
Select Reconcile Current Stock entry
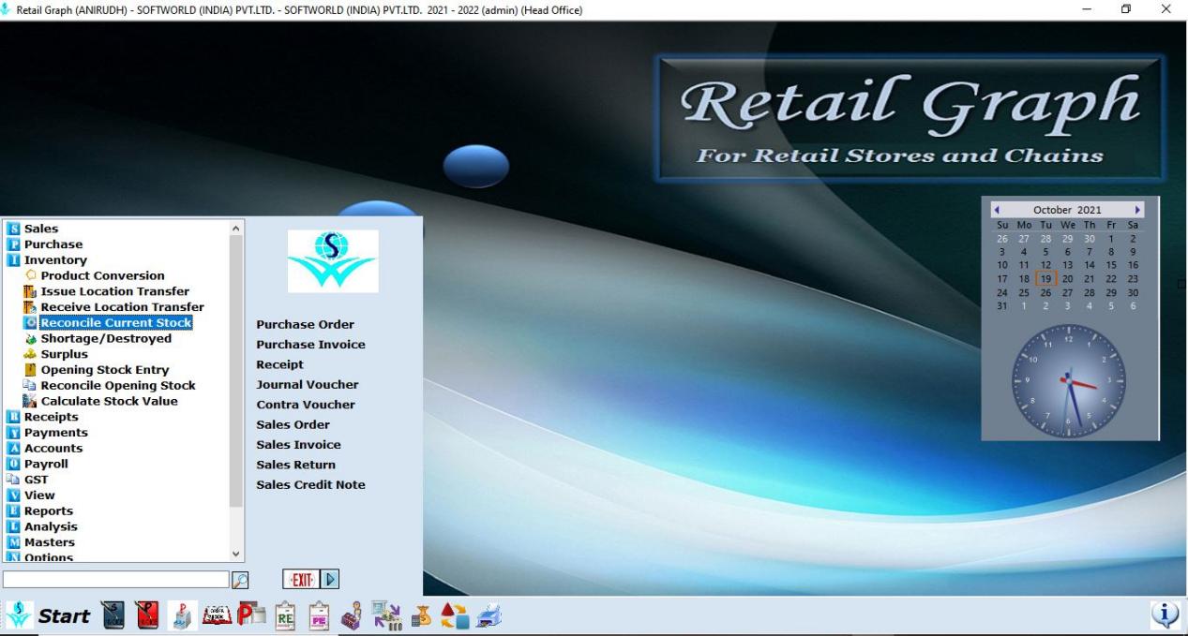point(115,323)
